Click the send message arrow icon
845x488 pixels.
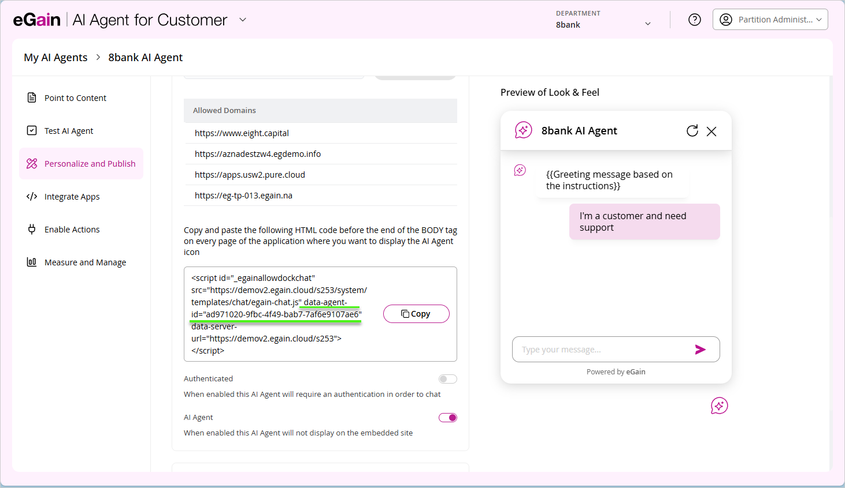(x=700, y=349)
